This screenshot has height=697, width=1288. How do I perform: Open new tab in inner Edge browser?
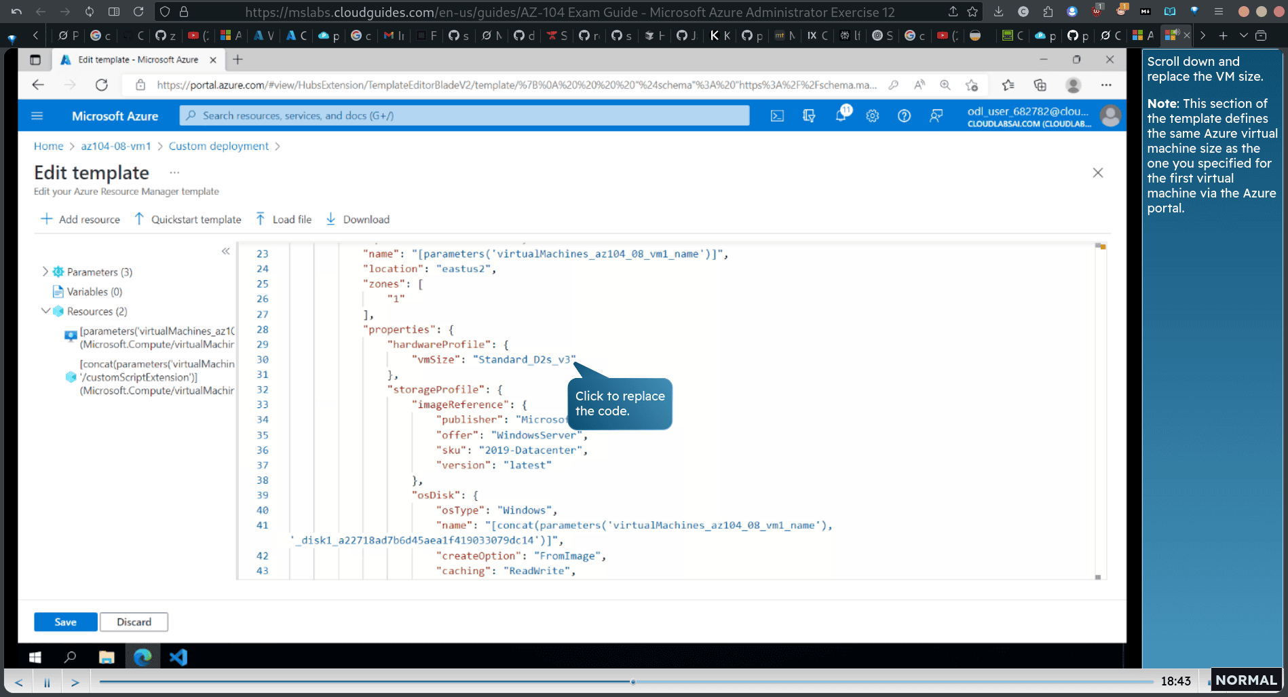(238, 60)
